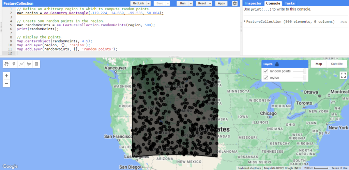Open the Run button dropdown arrow
Screen dimensions: 349x170
coord(191,3)
